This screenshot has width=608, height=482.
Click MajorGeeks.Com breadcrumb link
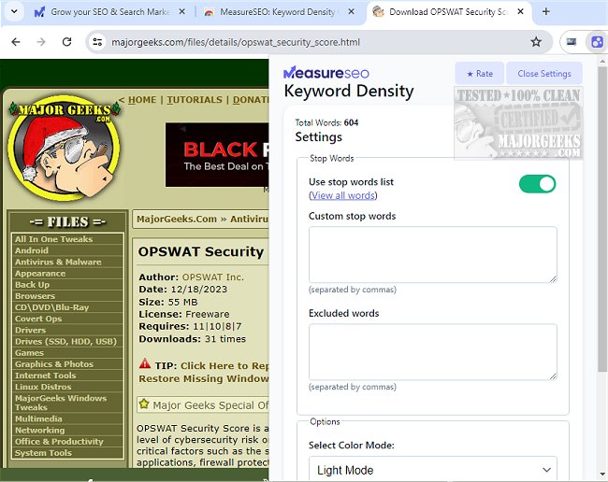point(177,220)
